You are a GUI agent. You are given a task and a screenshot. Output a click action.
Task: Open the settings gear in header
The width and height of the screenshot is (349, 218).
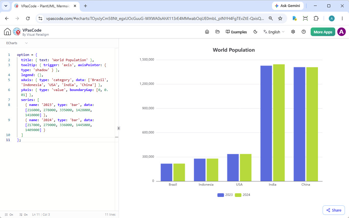tap(293, 32)
